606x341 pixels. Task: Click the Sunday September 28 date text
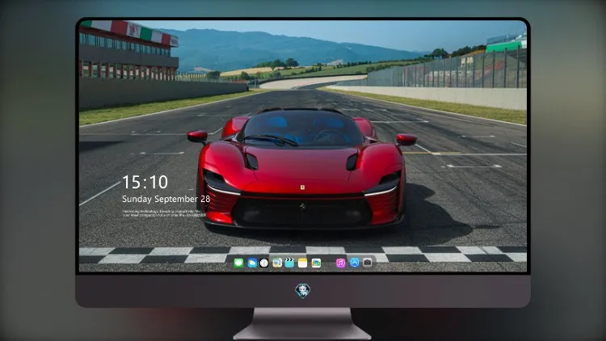pyautogui.click(x=166, y=199)
